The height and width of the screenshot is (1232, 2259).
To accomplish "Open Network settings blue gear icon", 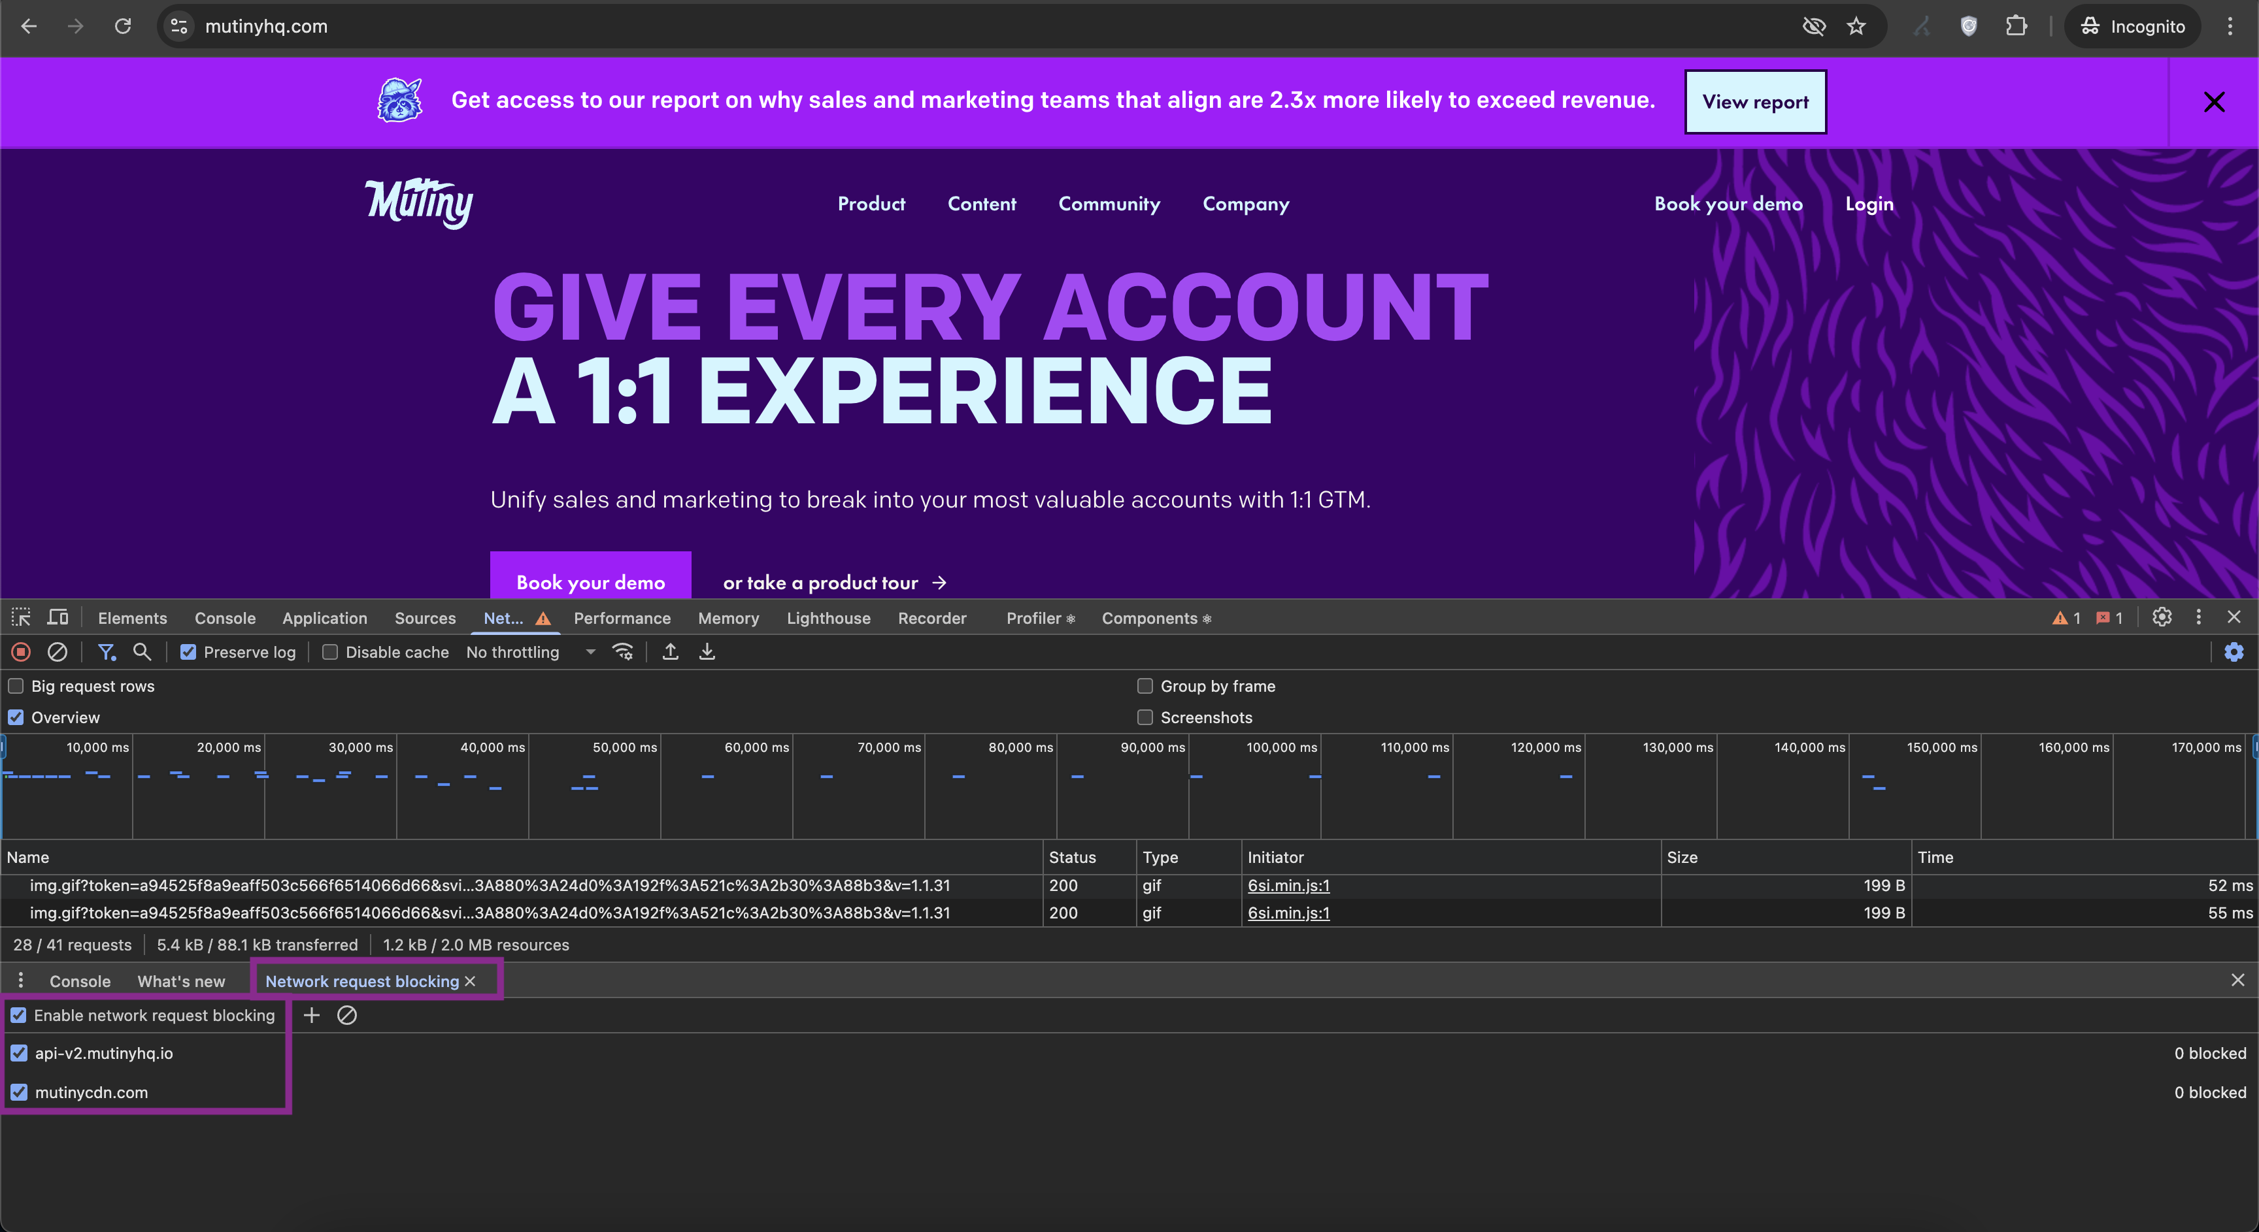I will tap(2234, 652).
